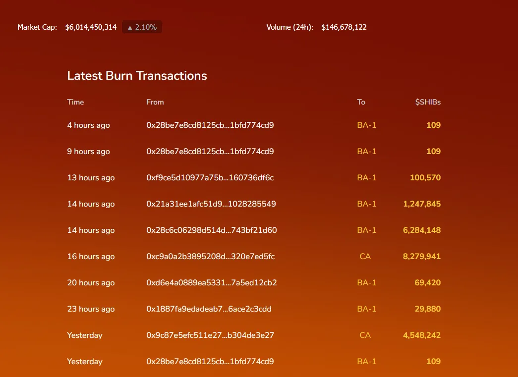Viewport: 518px width, 377px height.
Task: Click BA-1 in the 1,247,845 row
Action: (x=366, y=204)
